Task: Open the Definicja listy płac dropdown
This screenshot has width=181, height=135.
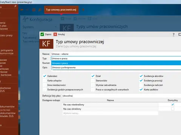Action: [x=121, y=96]
